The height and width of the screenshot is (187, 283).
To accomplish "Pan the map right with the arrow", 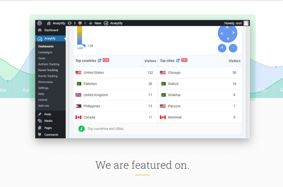I will (233, 32).
